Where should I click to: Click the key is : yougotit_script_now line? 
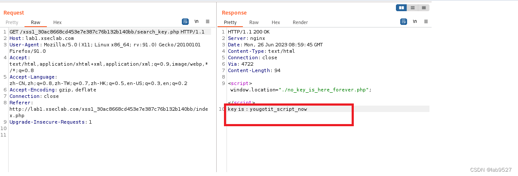click(x=267, y=109)
